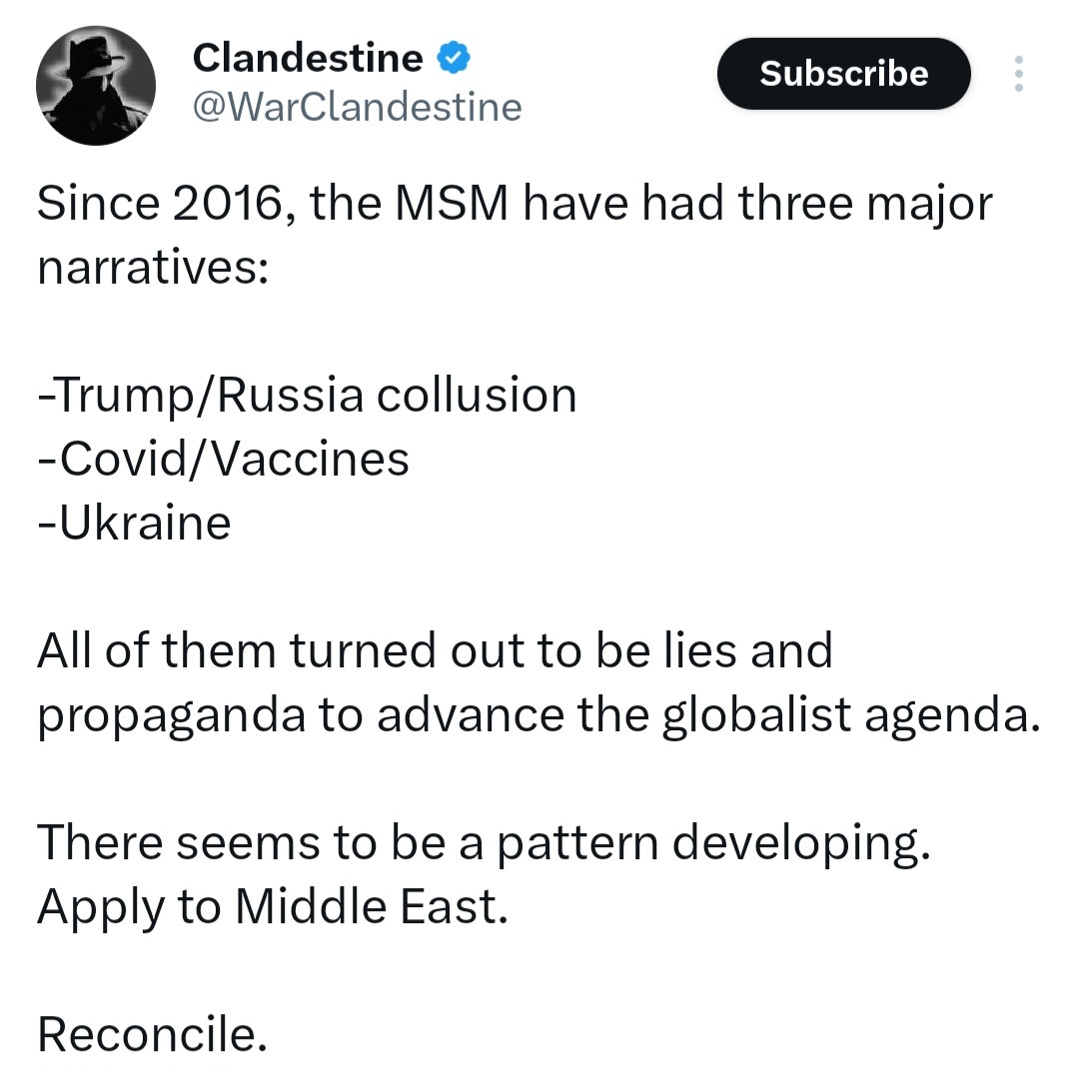Select the "-Trump/Russia collusion" line
The width and height of the screenshot is (1079, 1067).
click(x=307, y=395)
